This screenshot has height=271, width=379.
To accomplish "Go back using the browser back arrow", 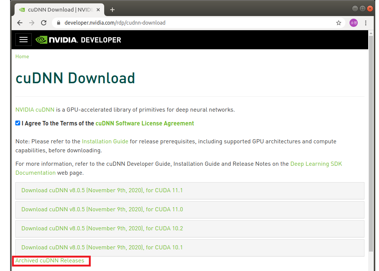I will coord(20,23).
